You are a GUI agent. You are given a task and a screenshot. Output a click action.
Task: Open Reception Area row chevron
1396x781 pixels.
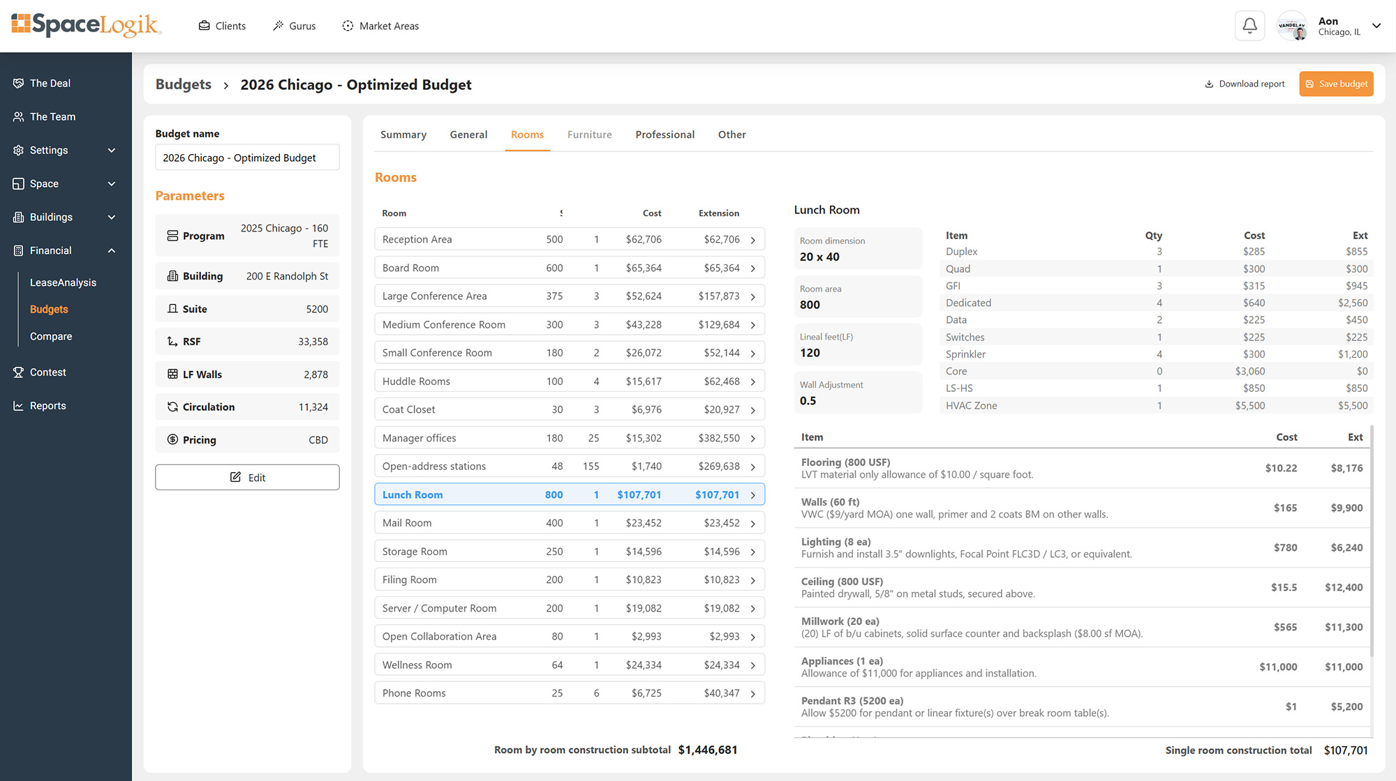coord(753,240)
